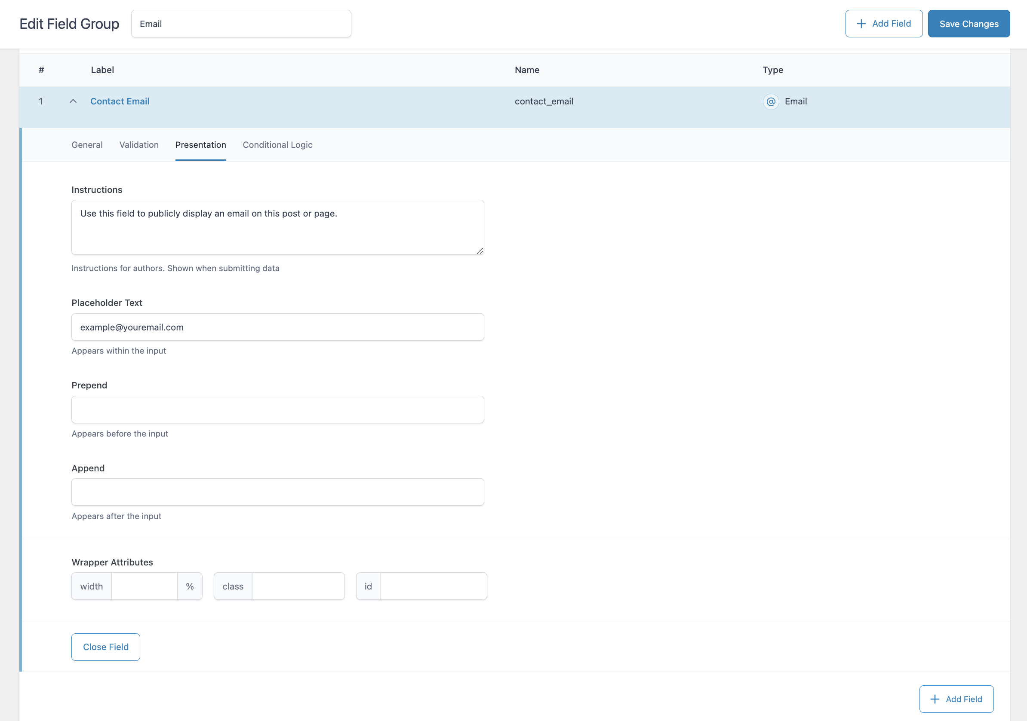This screenshot has height=721, width=1027.
Task: Click the @ Email type icon
Action: (x=770, y=101)
